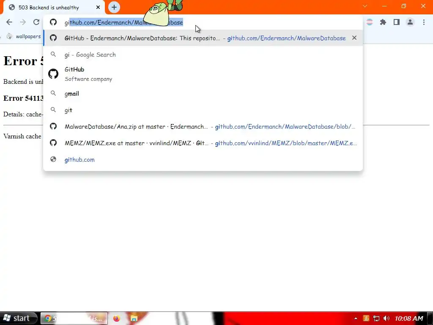Open the wallpapers bookmark
Screen dimensions: 433x325
pyautogui.click(x=24, y=36)
